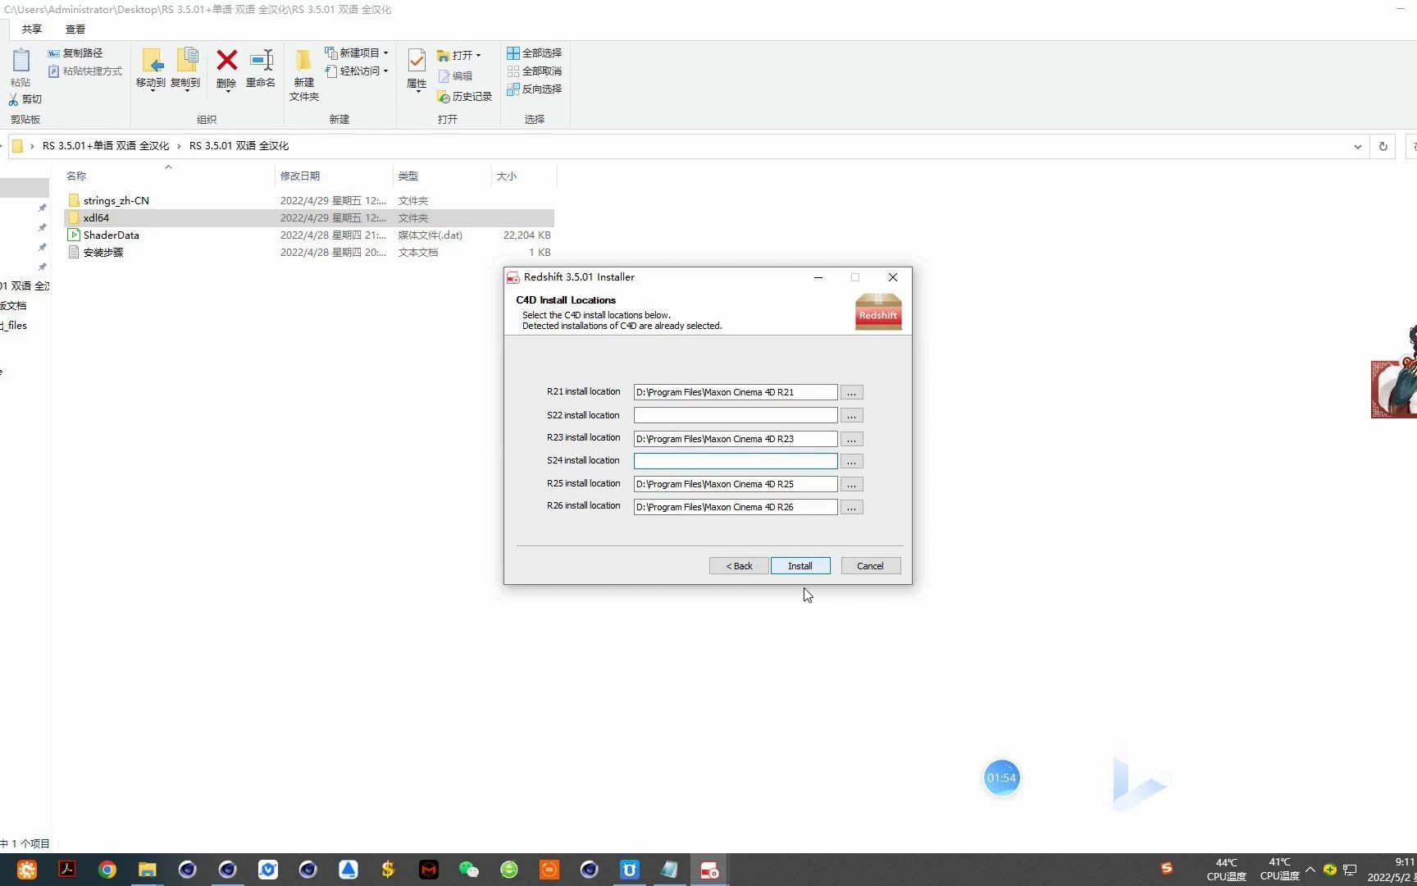Open WeChat from the taskbar

(469, 870)
